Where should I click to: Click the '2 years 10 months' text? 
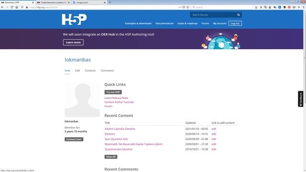pos(76,131)
